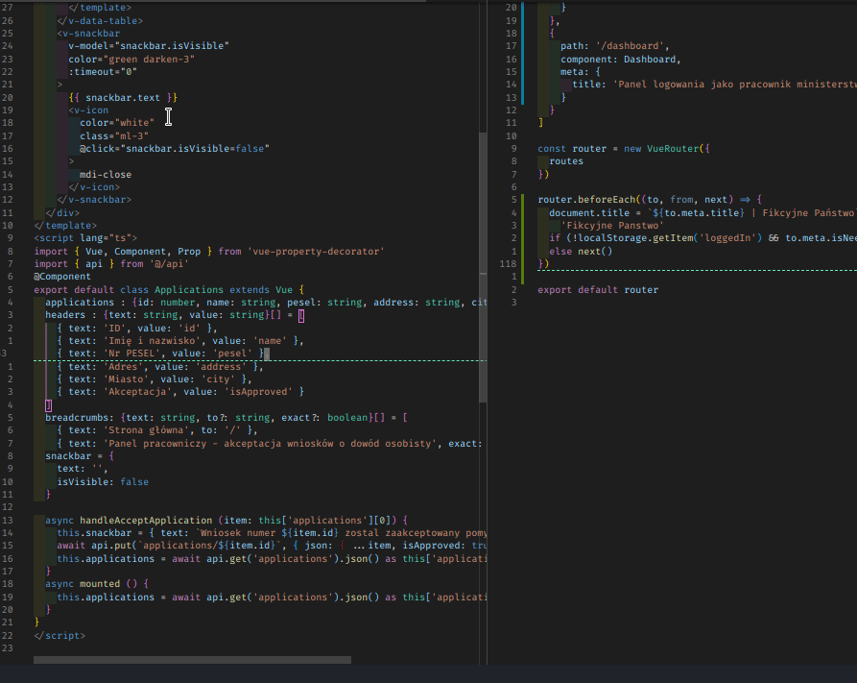Click the 'Miasto' string
Screen dimensions: 857x683
tap(126, 378)
